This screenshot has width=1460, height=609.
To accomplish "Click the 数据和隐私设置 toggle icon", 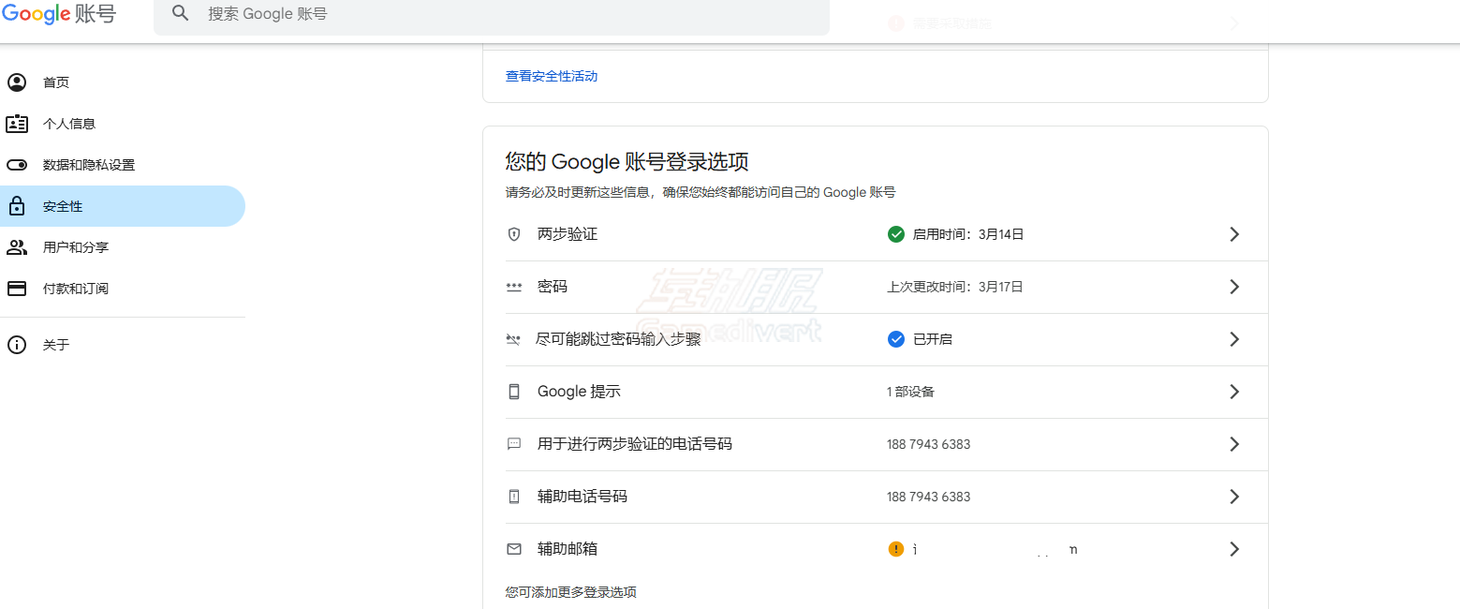I will pyautogui.click(x=17, y=165).
